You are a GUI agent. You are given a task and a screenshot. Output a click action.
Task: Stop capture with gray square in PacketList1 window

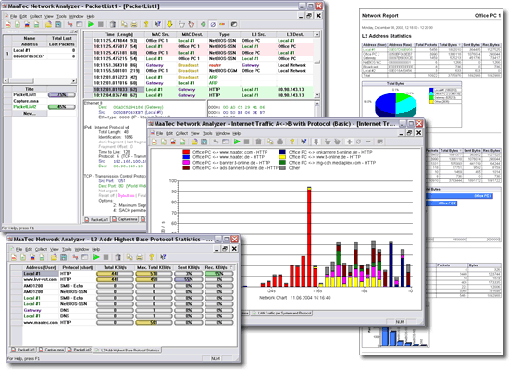pos(101,24)
